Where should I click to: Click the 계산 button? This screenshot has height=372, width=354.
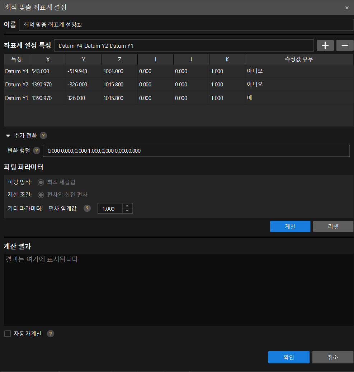(290, 226)
